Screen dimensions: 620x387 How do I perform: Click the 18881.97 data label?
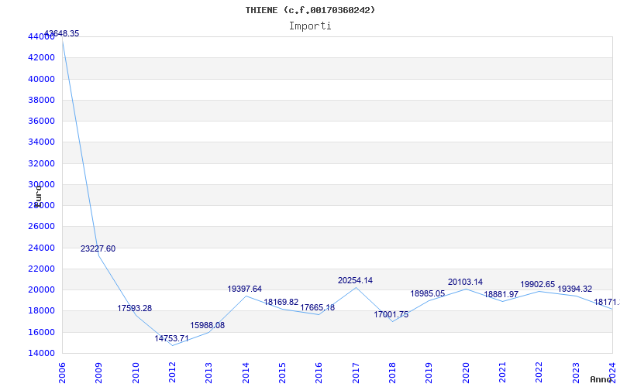pyautogui.click(x=501, y=295)
